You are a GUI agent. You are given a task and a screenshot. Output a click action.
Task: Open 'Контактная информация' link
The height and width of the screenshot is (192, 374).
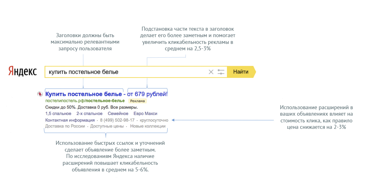[x=70, y=120]
